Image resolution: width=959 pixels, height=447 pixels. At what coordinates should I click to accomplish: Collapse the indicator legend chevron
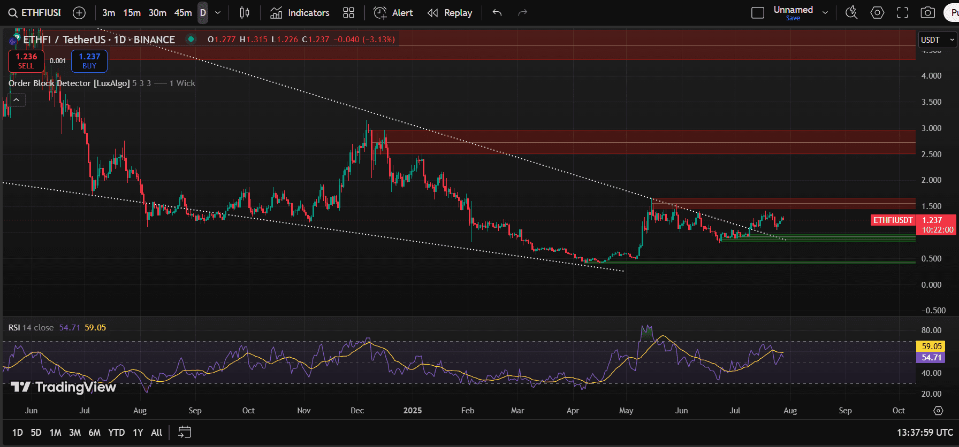tap(17, 100)
